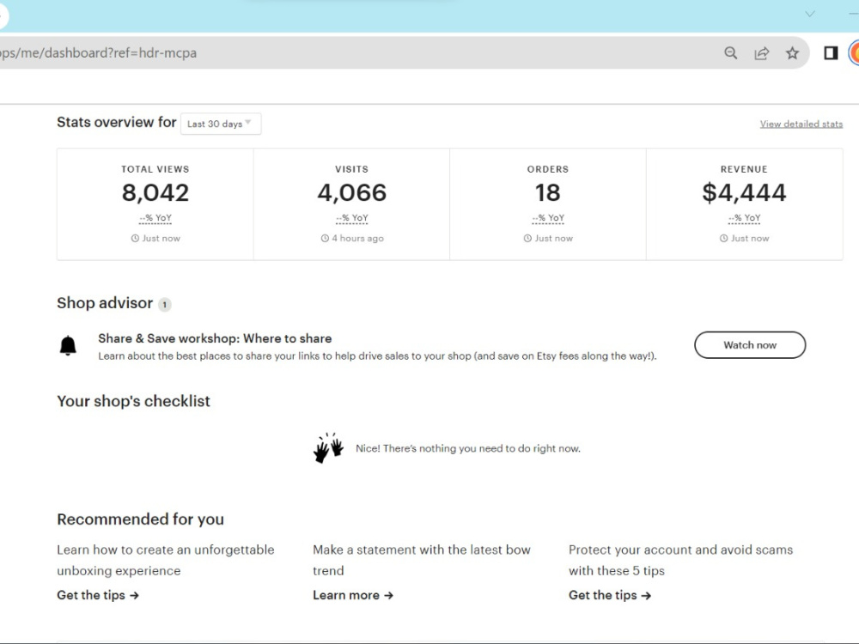This screenshot has width=859, height=644.
Task: Click the Visits 4,066 stat card
Action: pyautogui.click(x=351, y=204)
